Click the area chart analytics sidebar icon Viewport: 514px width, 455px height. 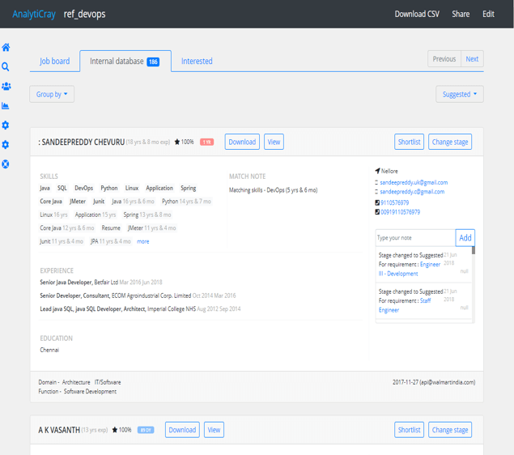(6, 106)
